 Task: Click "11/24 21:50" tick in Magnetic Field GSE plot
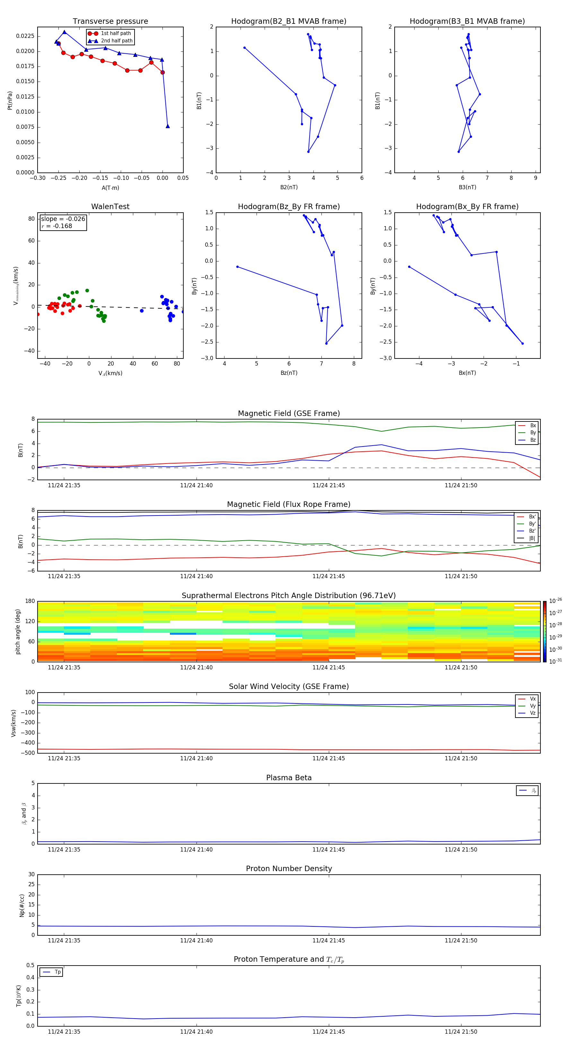(461, 485)
